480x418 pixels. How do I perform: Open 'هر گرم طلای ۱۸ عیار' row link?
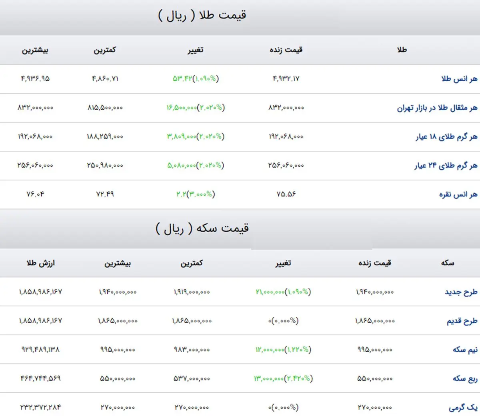[446, 137]
